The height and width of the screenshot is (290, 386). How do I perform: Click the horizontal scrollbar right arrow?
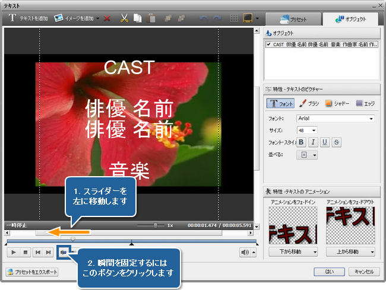pyautogui.click(x=251, y=232)
